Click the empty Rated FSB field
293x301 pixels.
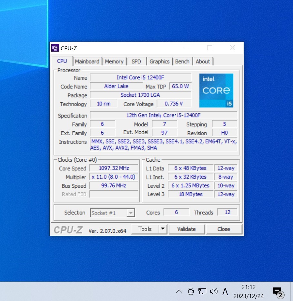point(114,194)
